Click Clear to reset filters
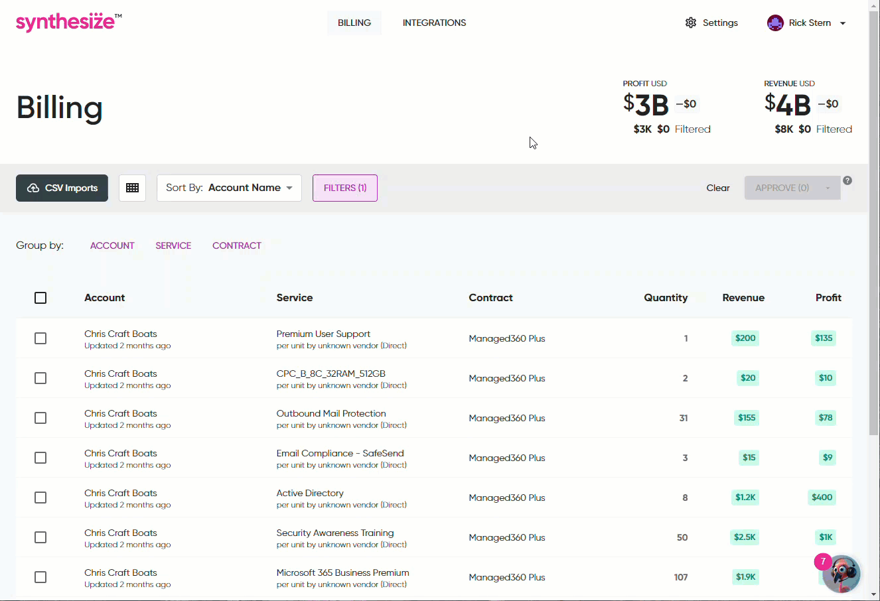The image size is (880, 601). (717, 188)
